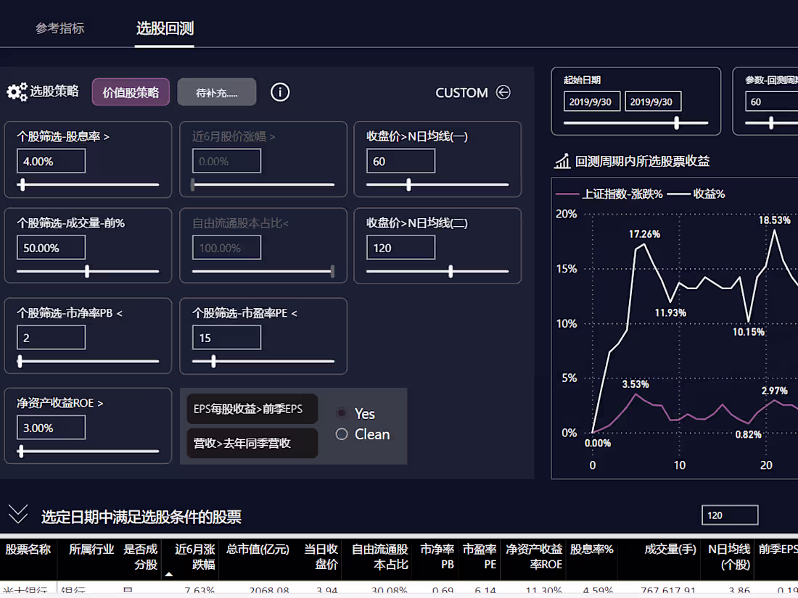
Task: Click the 17.26% data label on chart
Action: 644,234
